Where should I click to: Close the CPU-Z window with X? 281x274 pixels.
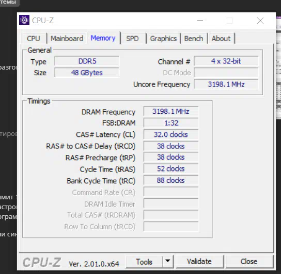tap(260, 21)
